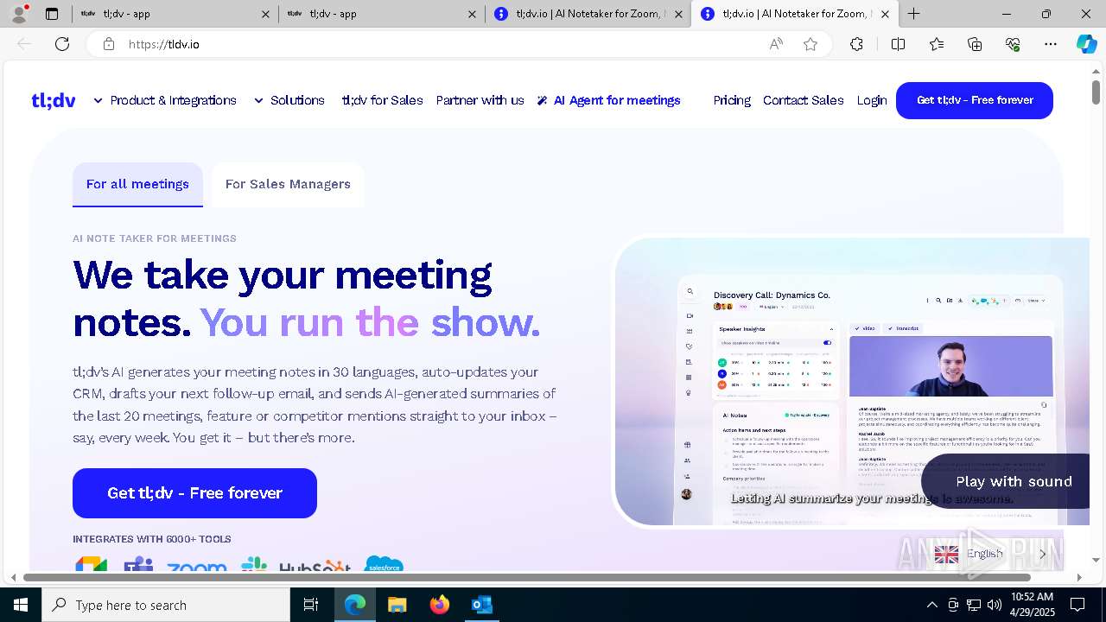
Task: Open the tab actions menu icon
Action: (x=52, y=14)
